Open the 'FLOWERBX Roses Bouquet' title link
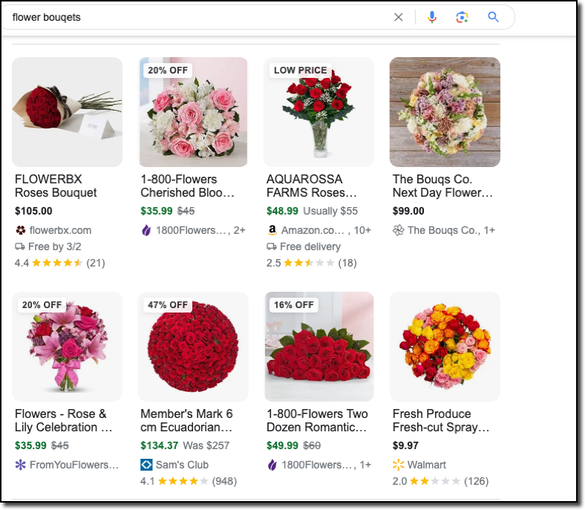The width and height of the screenshot is (585, 510). (x=56, y=186)
